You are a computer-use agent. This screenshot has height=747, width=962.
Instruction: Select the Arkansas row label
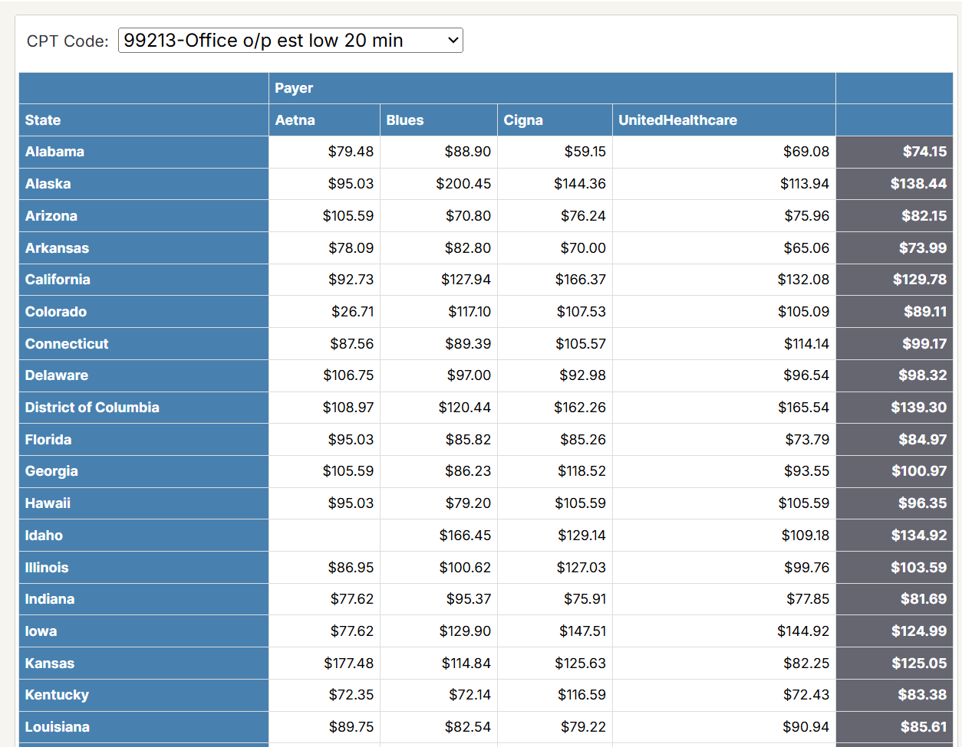click(144, 248)
